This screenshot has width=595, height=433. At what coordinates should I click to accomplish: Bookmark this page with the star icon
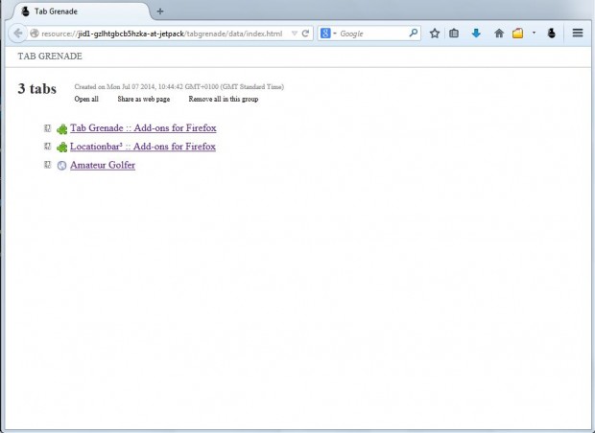click(x=435, y=34)
